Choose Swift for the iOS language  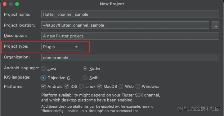85,78
